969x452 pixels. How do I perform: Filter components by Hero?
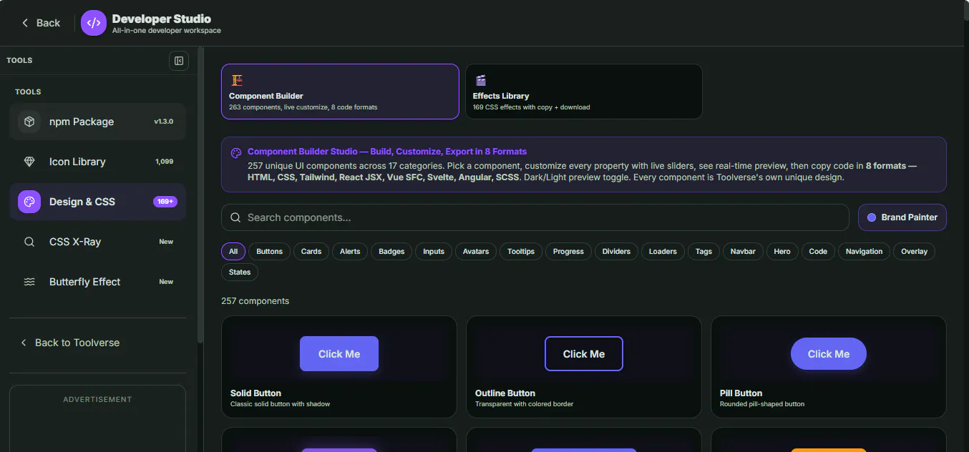(x=782, y=252)
